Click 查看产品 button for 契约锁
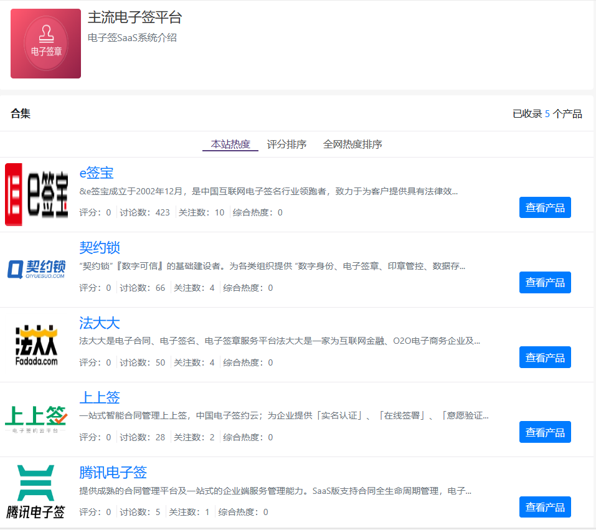 (x=545, y=283)
